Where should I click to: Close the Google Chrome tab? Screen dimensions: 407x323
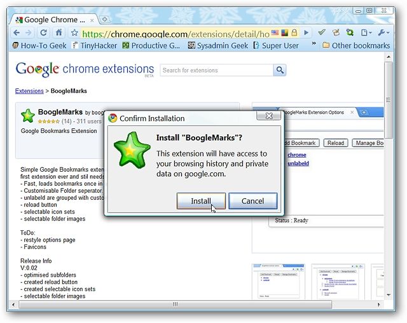[x=92, y=20]
